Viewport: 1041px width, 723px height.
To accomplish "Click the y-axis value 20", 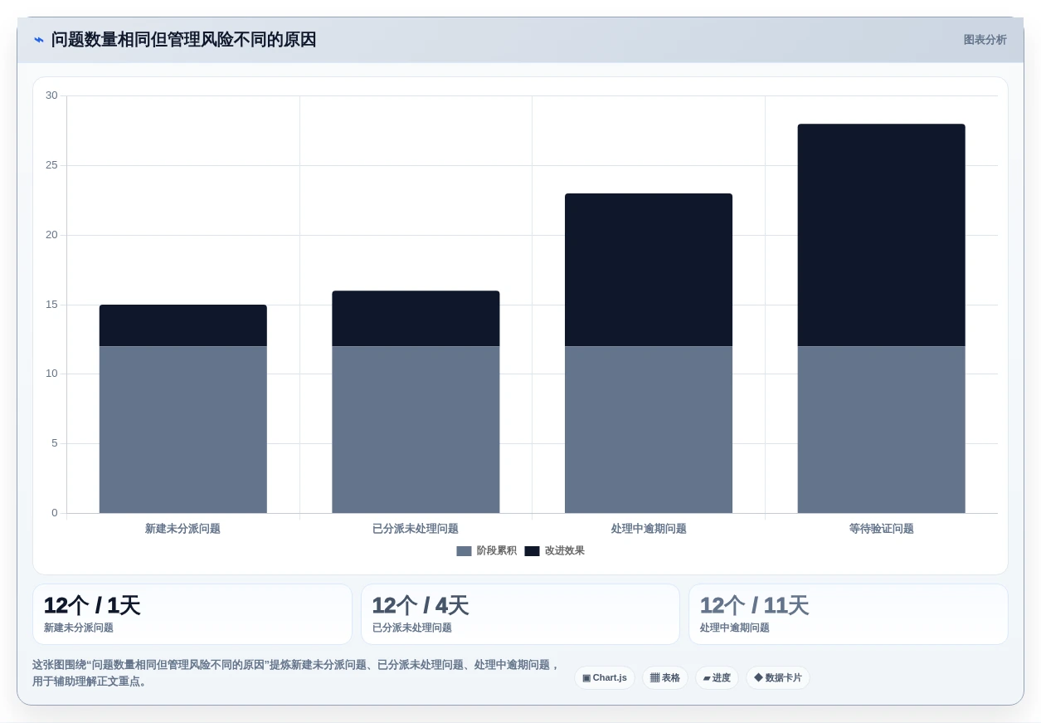I will tap(51, 235).
